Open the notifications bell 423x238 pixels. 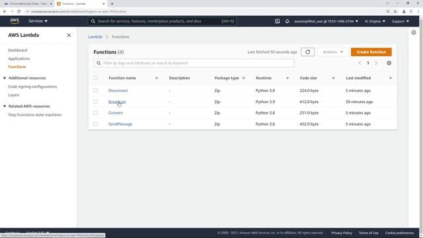(x=287, y=21)
